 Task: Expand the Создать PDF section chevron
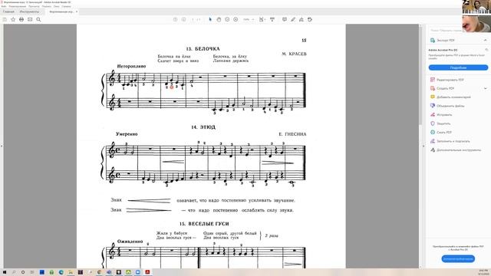pyautogui.click(x=485, y=89)
